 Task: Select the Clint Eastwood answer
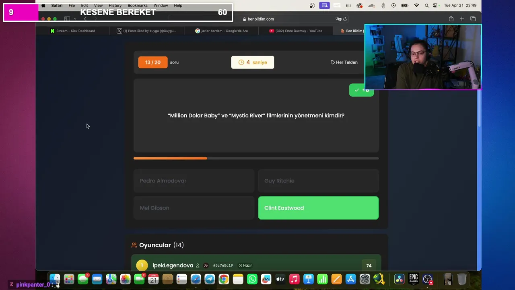318,208
